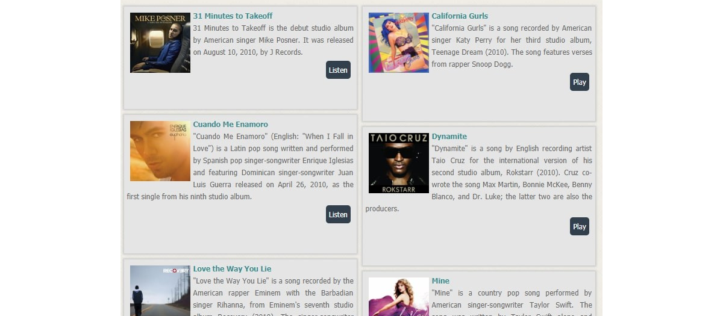Play the Dynamite song by Taio Cruz

click(580, 226)
